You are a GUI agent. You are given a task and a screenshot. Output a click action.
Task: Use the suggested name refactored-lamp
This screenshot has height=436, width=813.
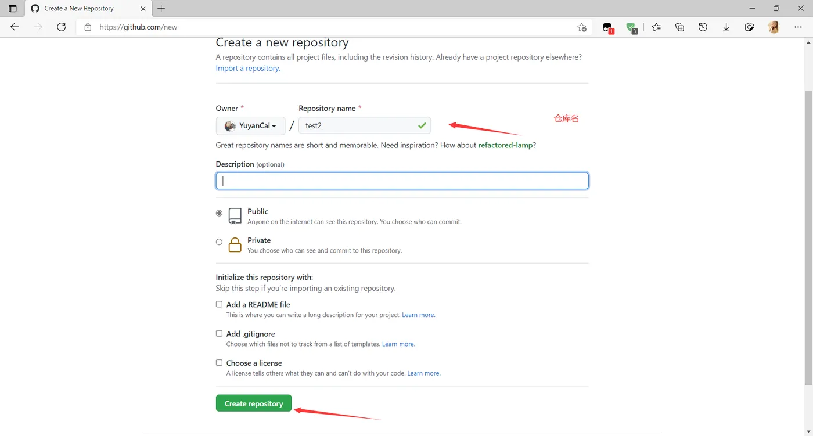point(505,145)
